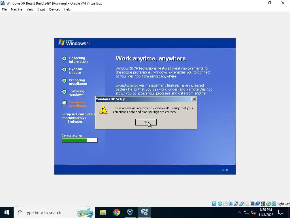Viewport: 290px width, 218px height.
Task: Click the Finalizing installation setup step
Action: click(x=74, y=104)
